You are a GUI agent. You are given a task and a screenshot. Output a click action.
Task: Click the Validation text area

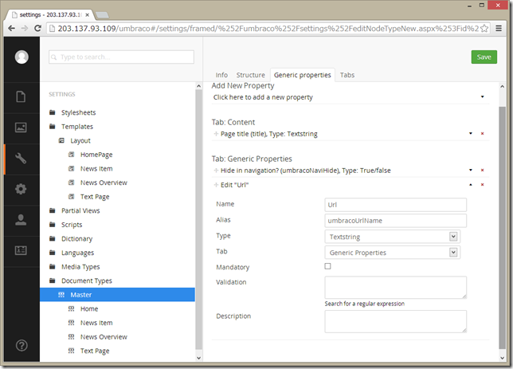[x=396, y=288]
